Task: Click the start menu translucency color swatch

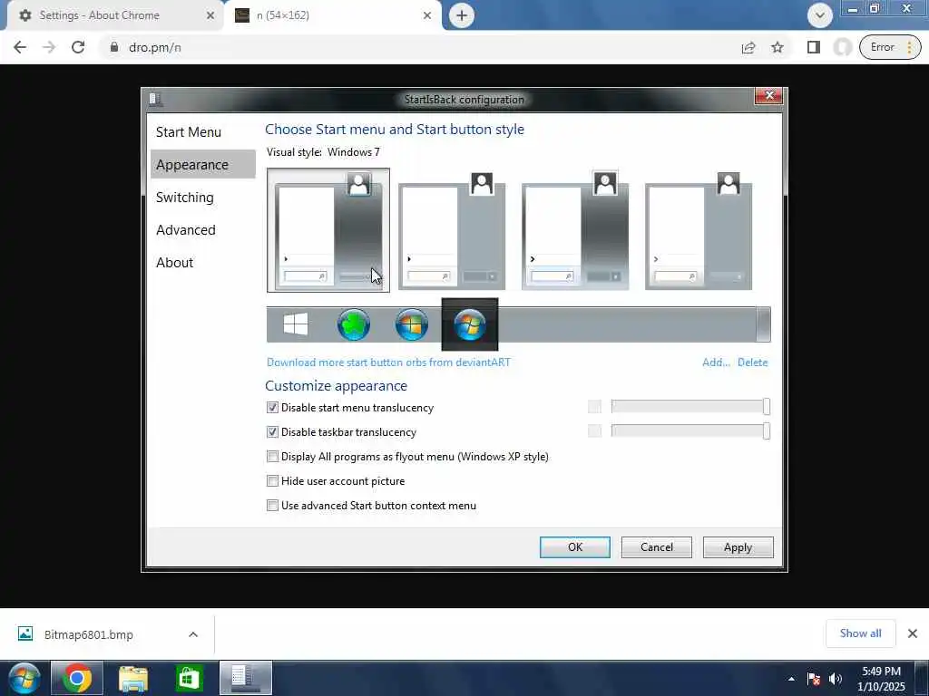Action: tap(594, 407)
